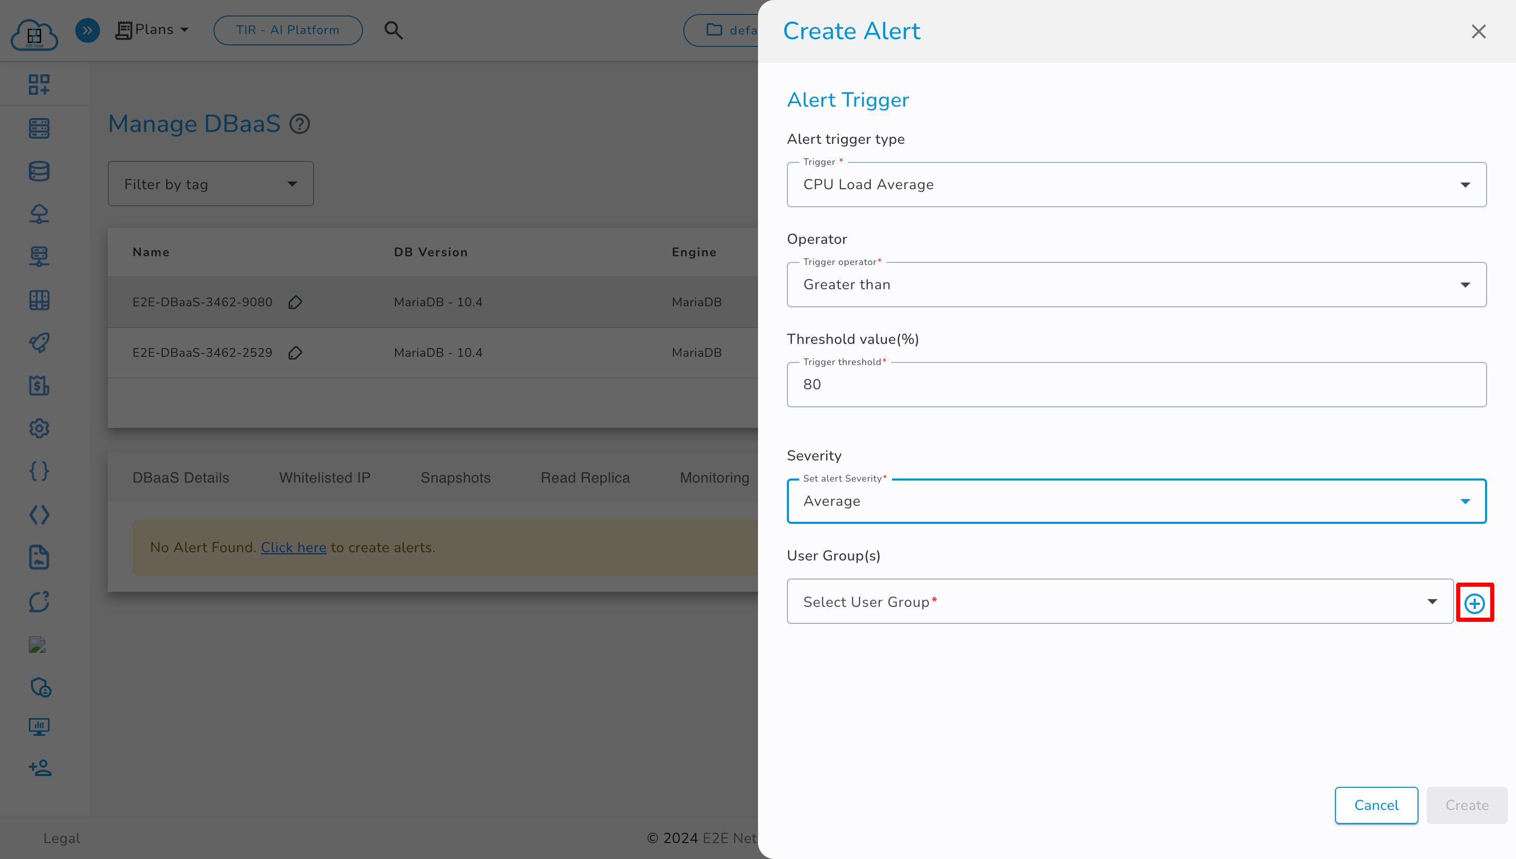Screen dimensions: 1516x859
Task: Open the Set alert Severity dropdown
Action: coord(1136,501)
